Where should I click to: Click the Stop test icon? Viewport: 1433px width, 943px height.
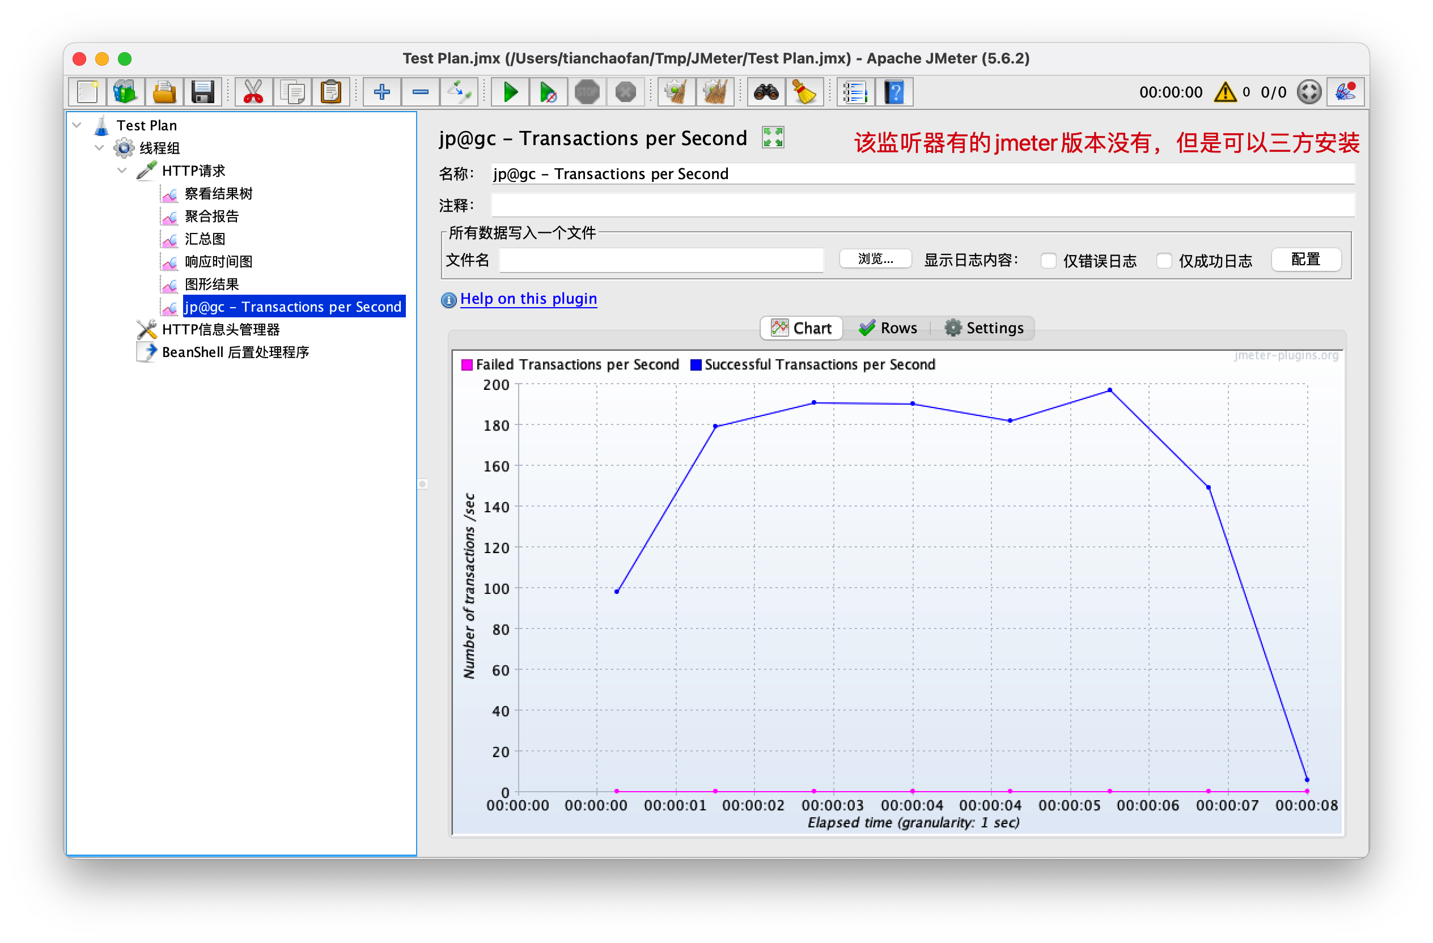click(587, 92)
